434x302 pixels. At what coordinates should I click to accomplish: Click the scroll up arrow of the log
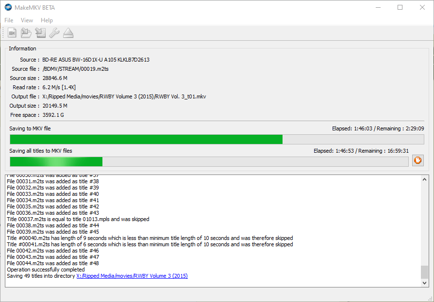(423, 178)
